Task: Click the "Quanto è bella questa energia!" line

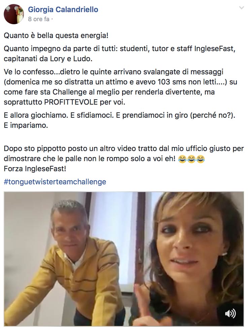Action: coord(56,35)
